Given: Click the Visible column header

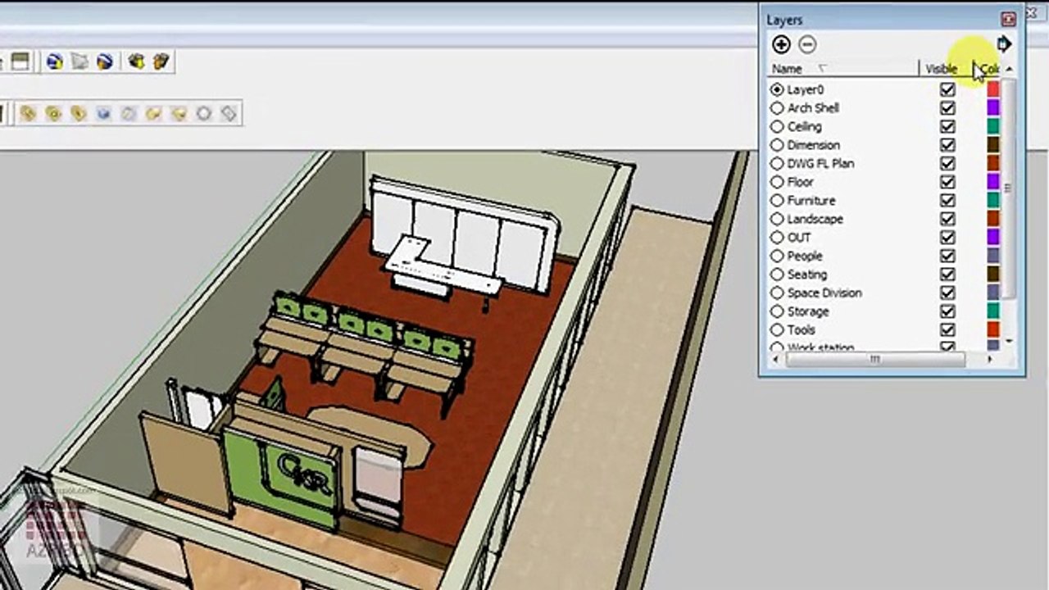Looking at the screenshot, I should [x=946, y=69].
